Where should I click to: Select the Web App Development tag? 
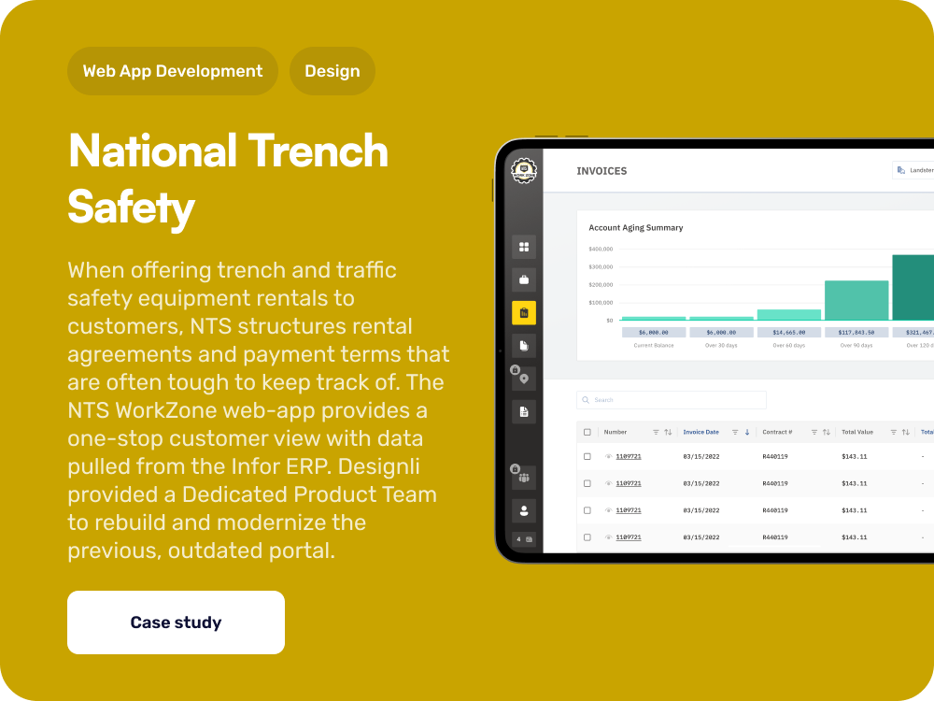[x=173, y=71]
